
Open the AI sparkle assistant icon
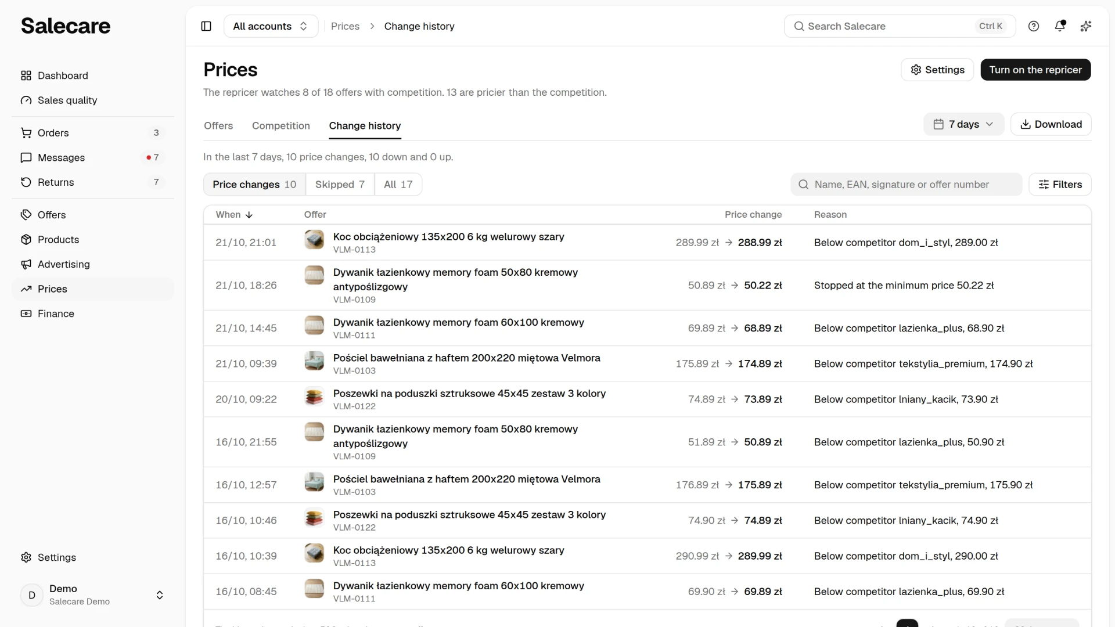[1086, 26]
